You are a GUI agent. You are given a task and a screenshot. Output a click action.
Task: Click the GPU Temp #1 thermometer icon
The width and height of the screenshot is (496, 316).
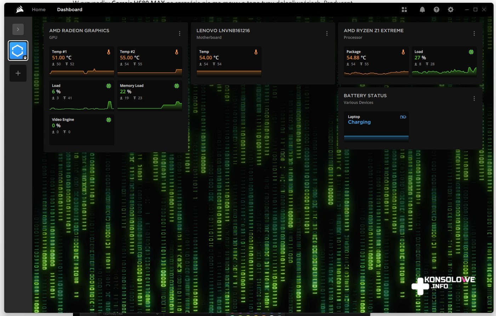pos(109,52)
